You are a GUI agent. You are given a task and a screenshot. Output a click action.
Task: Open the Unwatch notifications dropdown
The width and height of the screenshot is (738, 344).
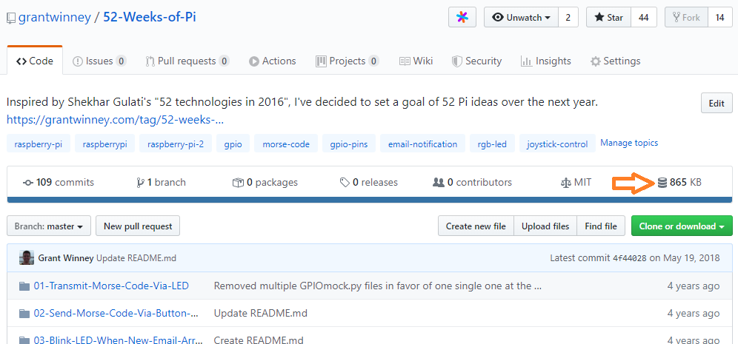click(x=521, y=18)
